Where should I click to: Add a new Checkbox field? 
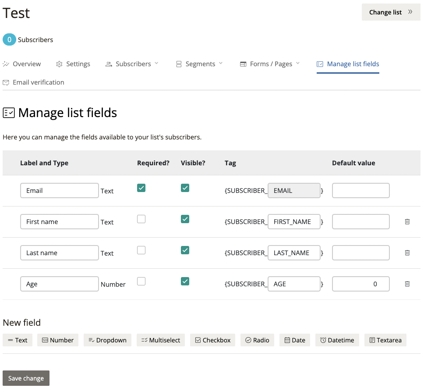click(212, 340)
